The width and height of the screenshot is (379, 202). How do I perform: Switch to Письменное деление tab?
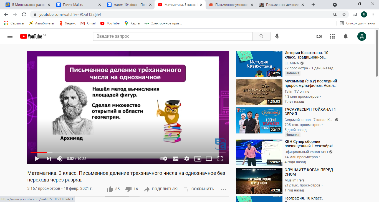[282, 5]
